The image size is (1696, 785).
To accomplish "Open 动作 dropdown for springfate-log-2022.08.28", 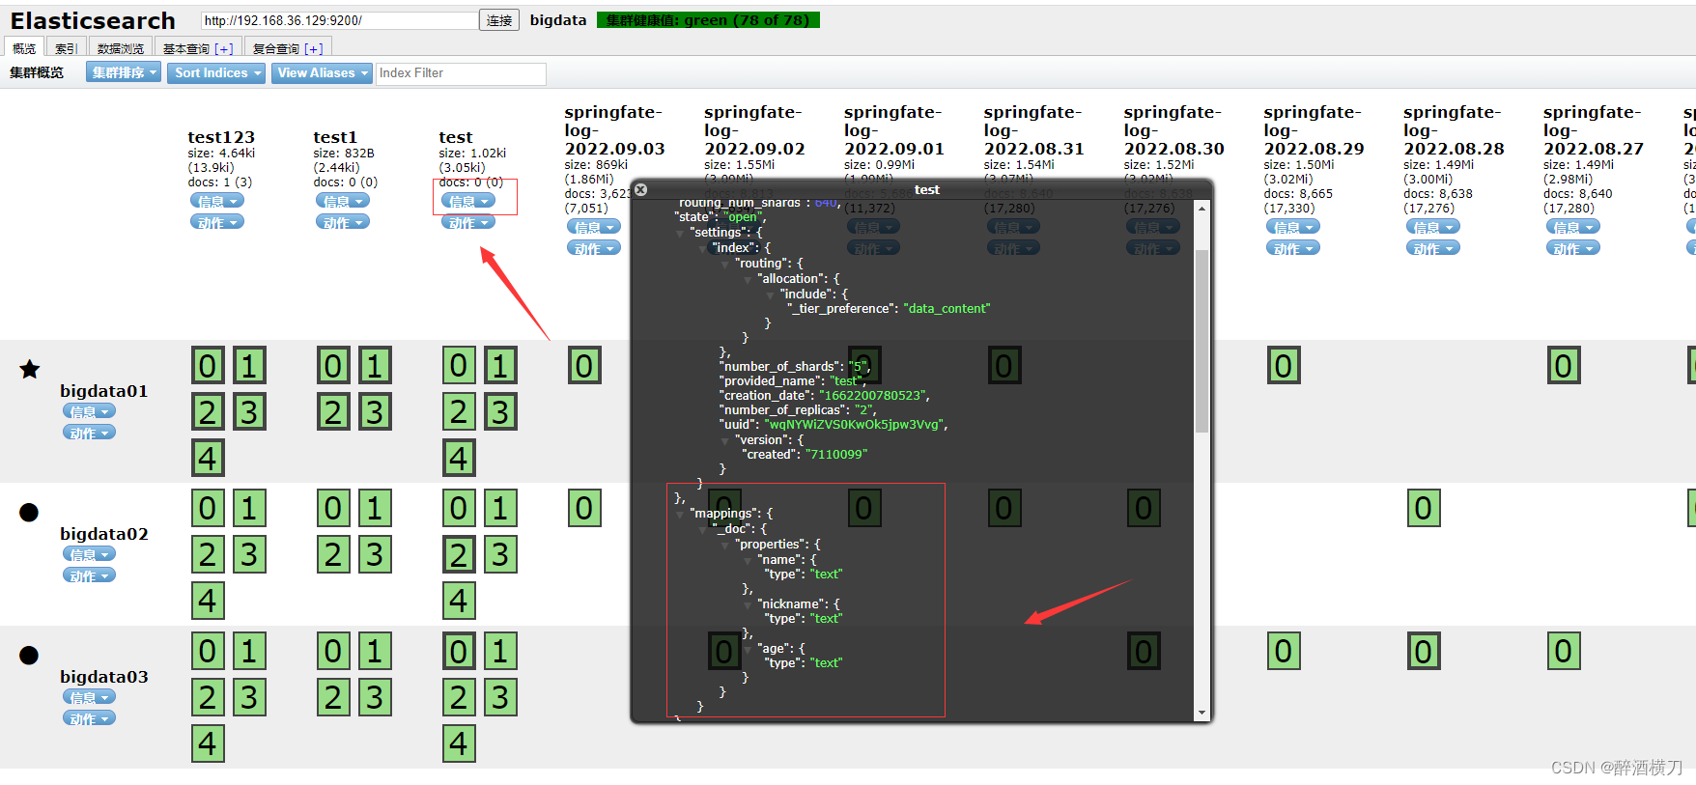I will click(x=1433, y=248).
